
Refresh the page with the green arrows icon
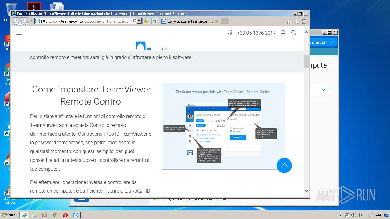[155, 21]
